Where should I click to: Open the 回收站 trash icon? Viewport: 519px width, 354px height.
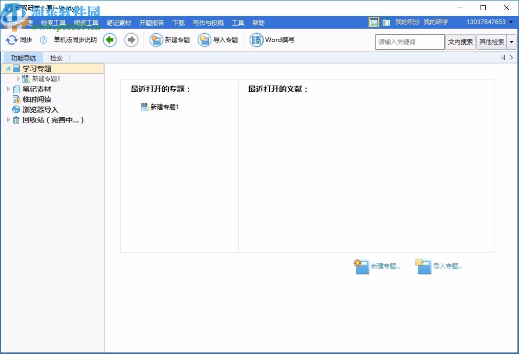pos(15,120)
